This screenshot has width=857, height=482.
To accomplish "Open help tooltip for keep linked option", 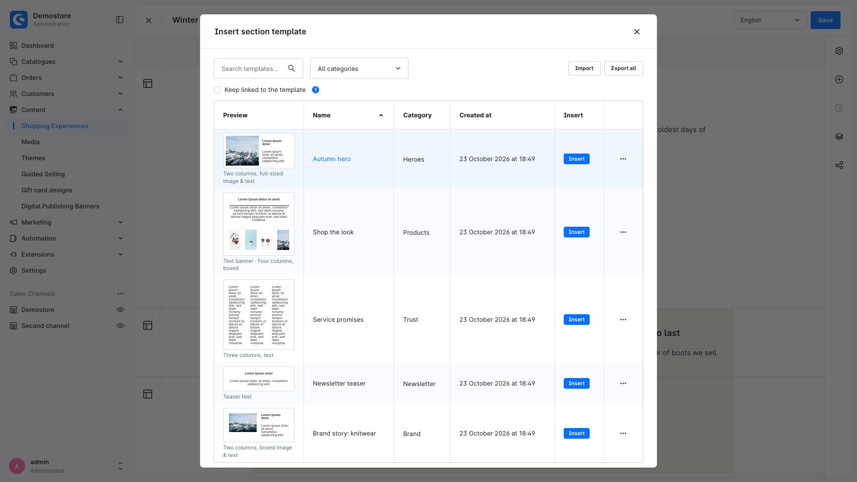I will pyautogui.click(x=316, y=90).
